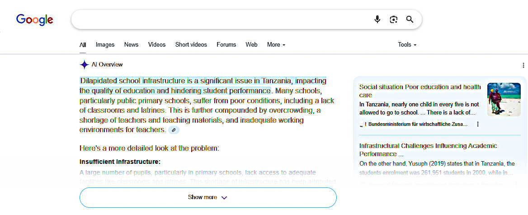Start voice search with microphone icon
Screen dimensions: 528x215
377,19
